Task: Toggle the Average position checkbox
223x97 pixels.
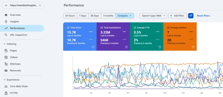Action: (168, 28)
